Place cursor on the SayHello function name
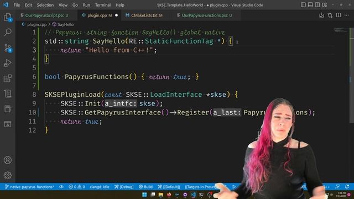This screenshot has height=199, width=354. point(108,41)
